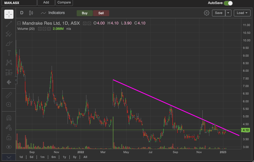254x162 pixels.
Task: Select the long position projection tool
Action: 9,73
